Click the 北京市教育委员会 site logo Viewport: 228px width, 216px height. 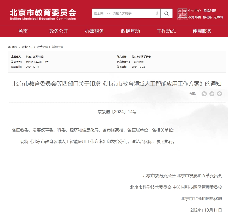click(43, 14)
